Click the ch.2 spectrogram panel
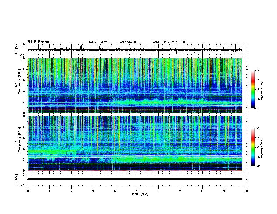 (135, 143)
